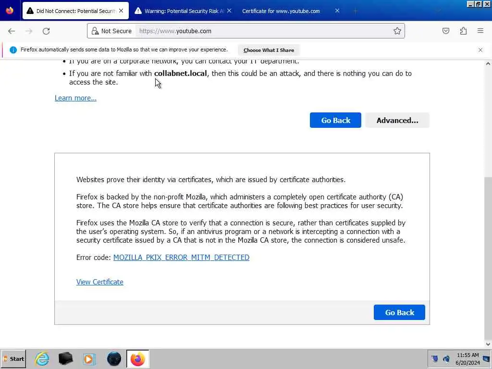Click the blue flag system tray icon
The height and width of the screenshot is (369, 492).
pos(434,358)
